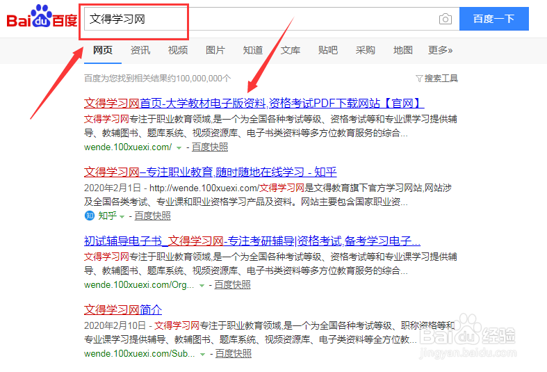Screen dimensions: 547x372
Task: Open 百度快照 for wende.100xuexi.com/Org... result
Action: 232,285
